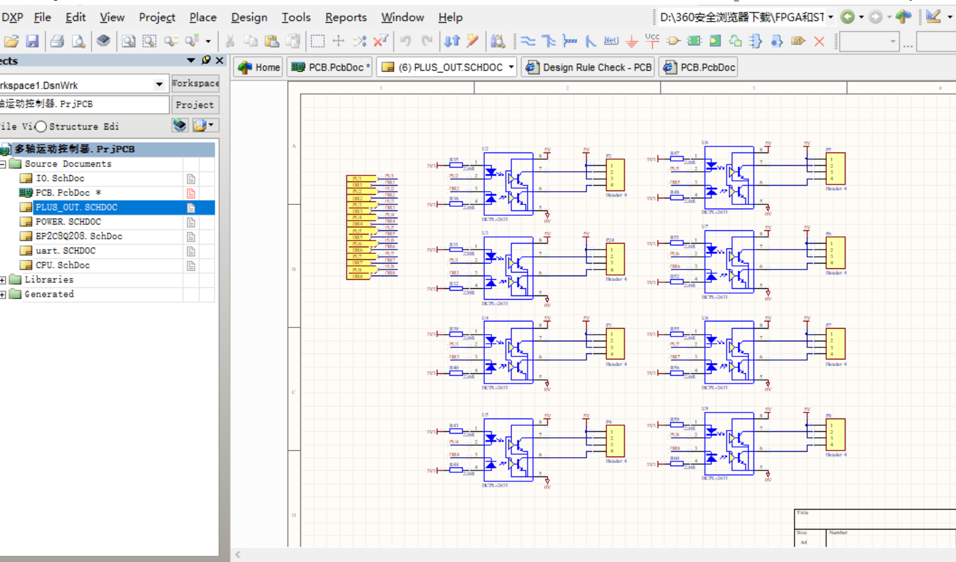The image size is (956, 562).
Task: Open the workspace Workspace1.DsnWrk dropdown
Action: point(159,84)
